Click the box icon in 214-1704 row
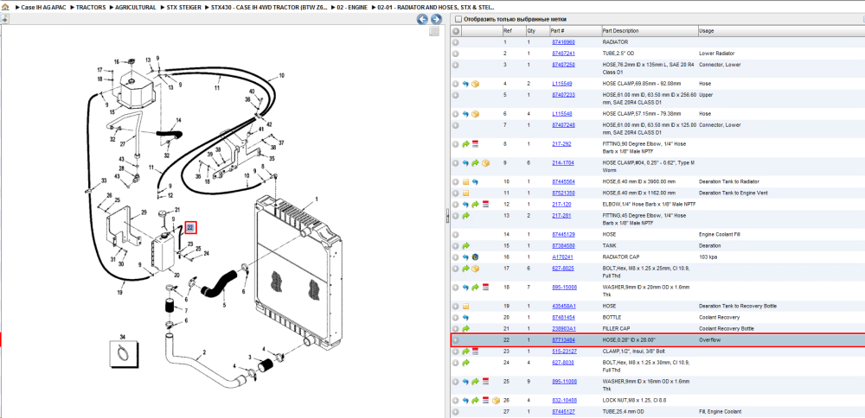The height and width of the screenshot is (418, 865). click(x=485, y=163)
